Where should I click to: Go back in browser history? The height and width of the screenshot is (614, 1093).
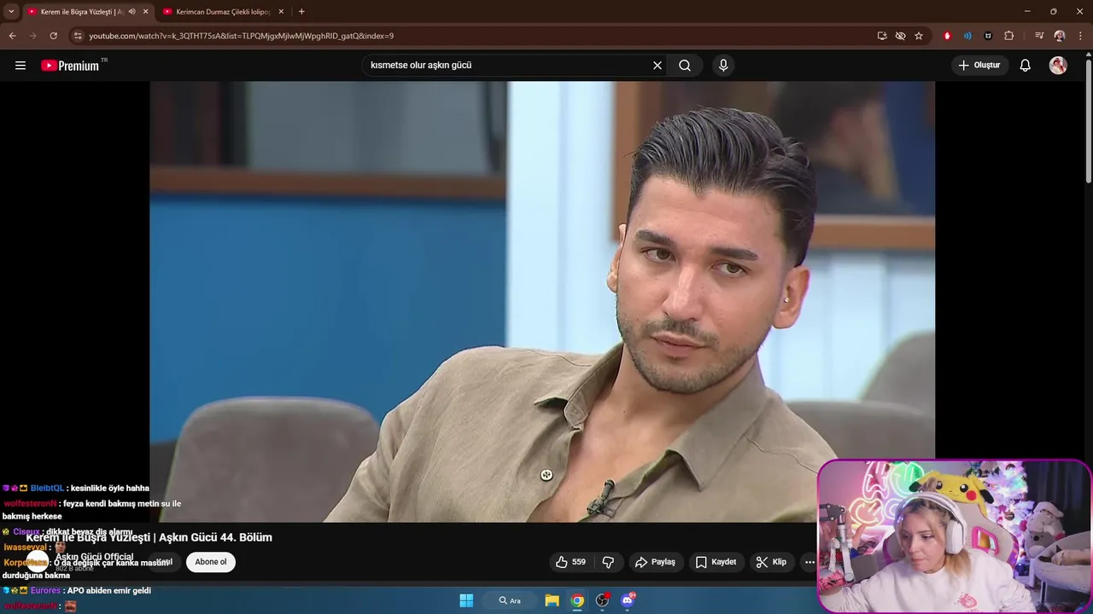[x=12, y=36]
